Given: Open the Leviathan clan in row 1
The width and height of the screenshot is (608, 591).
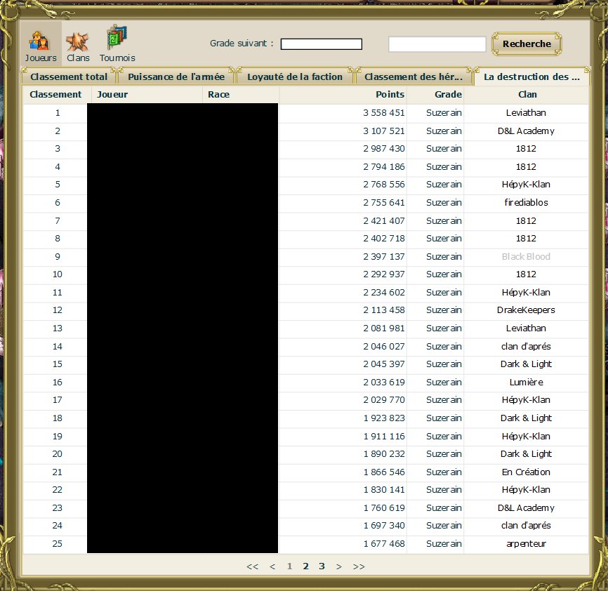Looking at the screenshot, I should (x=526, y=113).
